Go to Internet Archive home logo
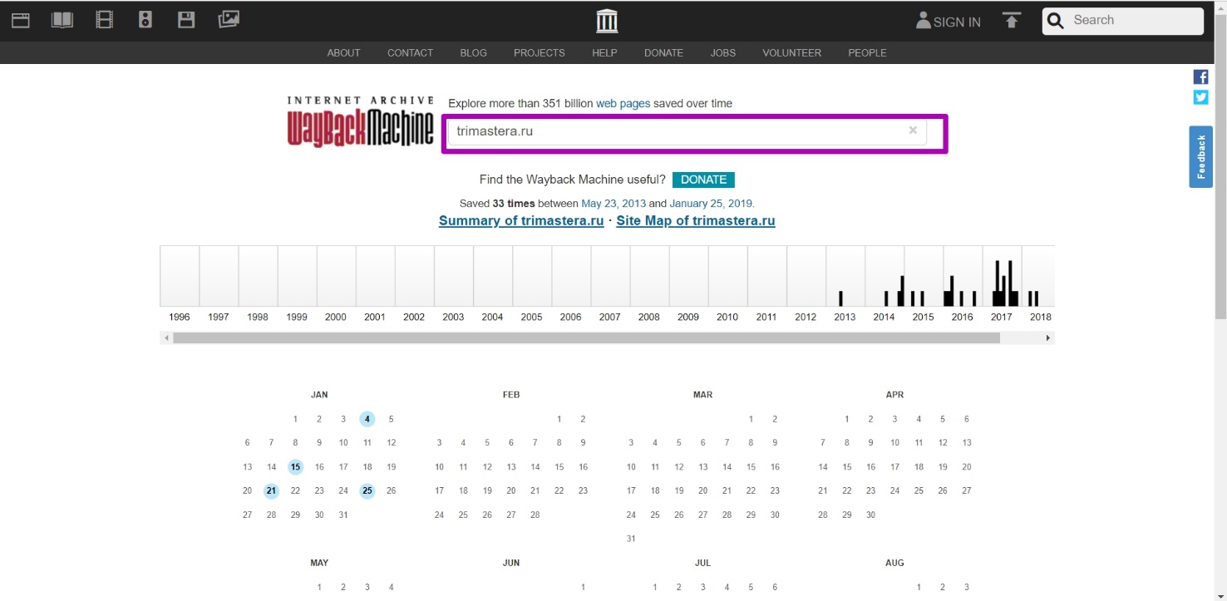The width and height of the screenshot is (1227, 601). (x=608, y=21)
